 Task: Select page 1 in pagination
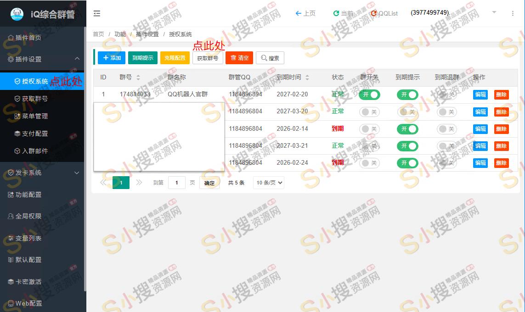pos(121,183)
